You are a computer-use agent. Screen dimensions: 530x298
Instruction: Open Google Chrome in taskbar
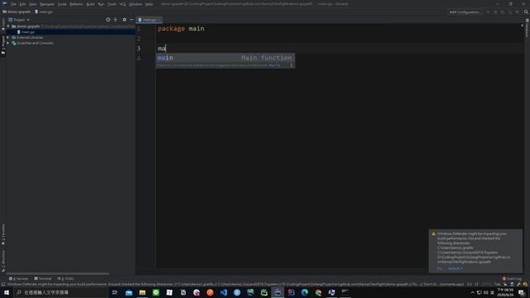[x=318, y=292]
